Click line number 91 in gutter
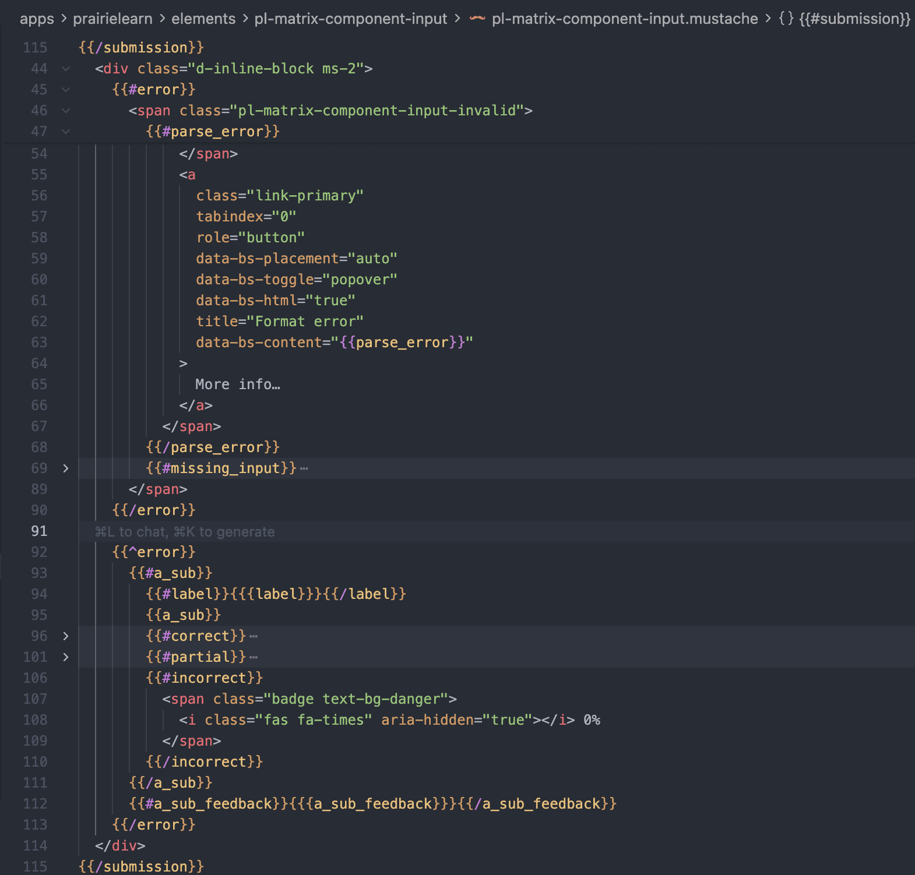Screen dimensions: 915x875 tap(39, 531)
